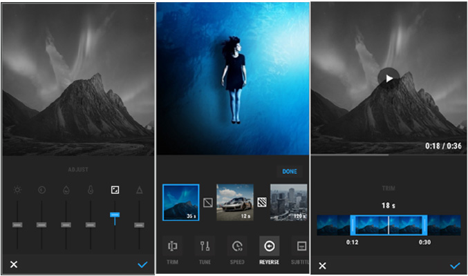Viewport: 468px width, 276px height.
Task: Select the contrast circle icon in Adjust panel
Action: [x=41, y=190]
